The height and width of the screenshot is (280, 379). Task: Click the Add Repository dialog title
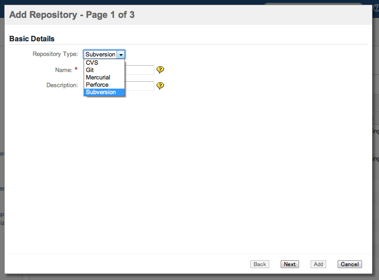click(x=72, y=15)
